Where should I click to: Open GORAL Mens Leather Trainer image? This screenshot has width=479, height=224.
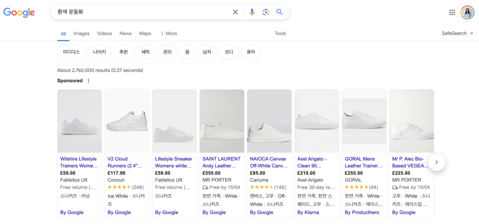(364, 121)
